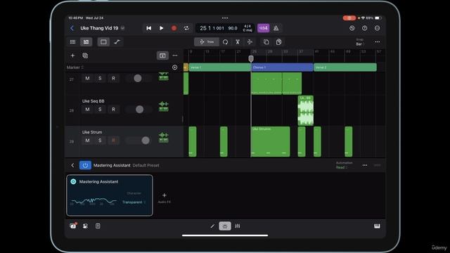
Task: Open the Mastering Assistant plug-in tile
Action: tap(110, 195)
